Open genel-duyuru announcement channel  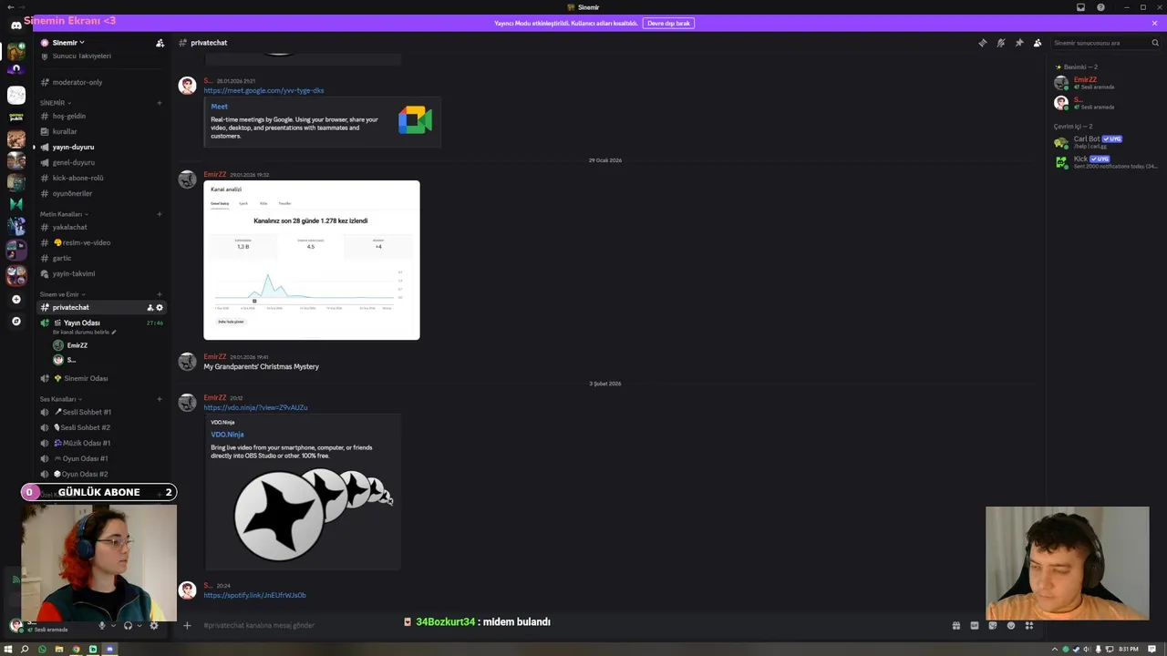pos(100,162)
